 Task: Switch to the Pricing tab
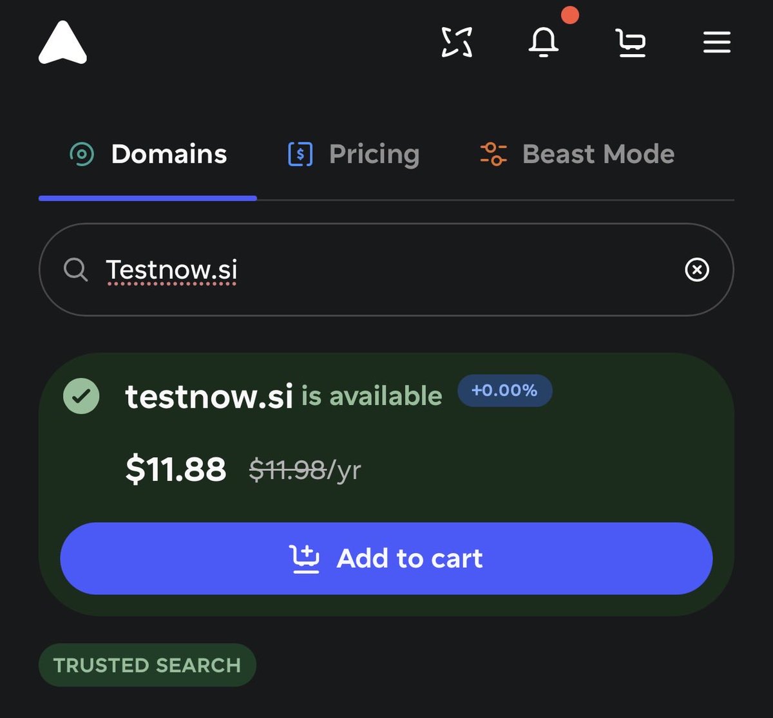(x=353, y=155)
